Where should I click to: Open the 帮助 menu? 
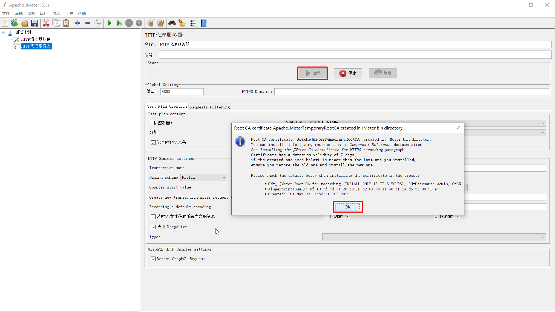(82, 13)
